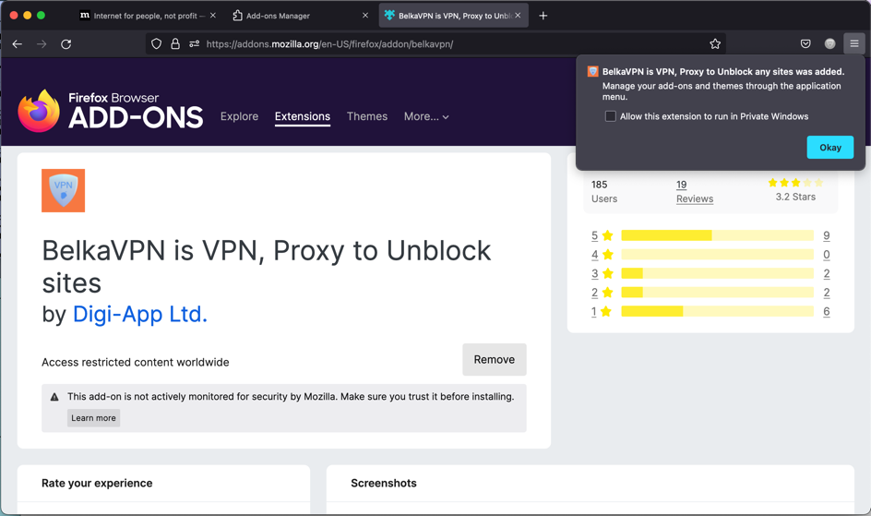This screenshot has height=516, width=871.
Task: Click the Learn more button
Action: (x=93, y=418)
